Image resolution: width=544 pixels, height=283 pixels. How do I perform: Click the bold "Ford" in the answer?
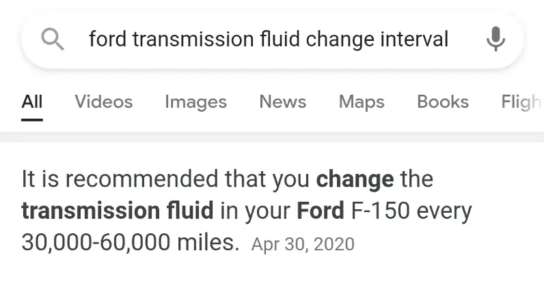click(x=321, y=211)
